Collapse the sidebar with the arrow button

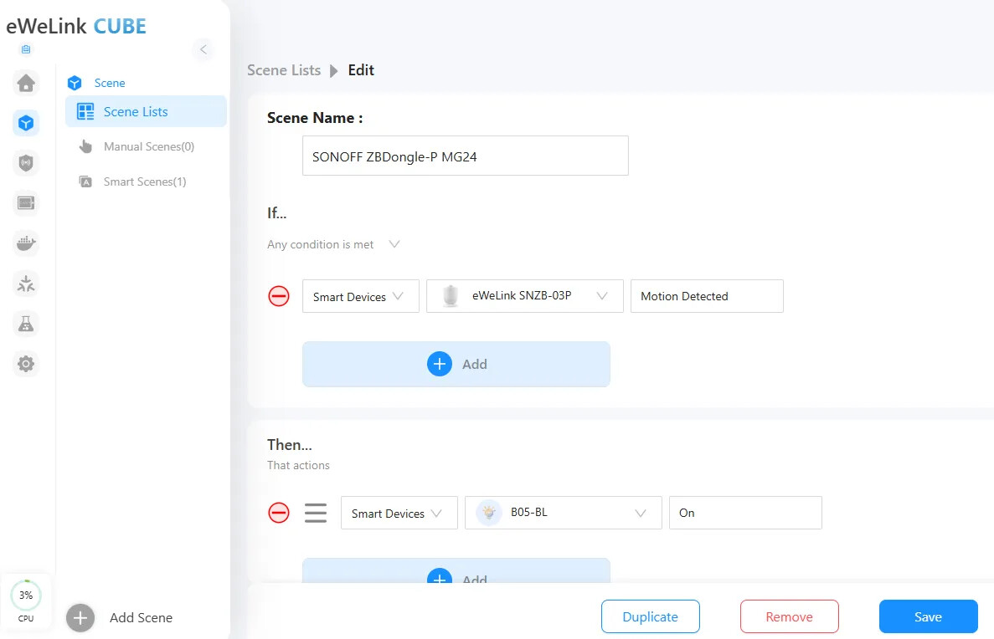(x=203, y=49)
